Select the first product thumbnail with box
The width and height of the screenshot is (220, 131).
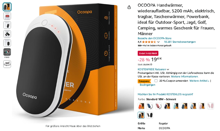point(7,7)
